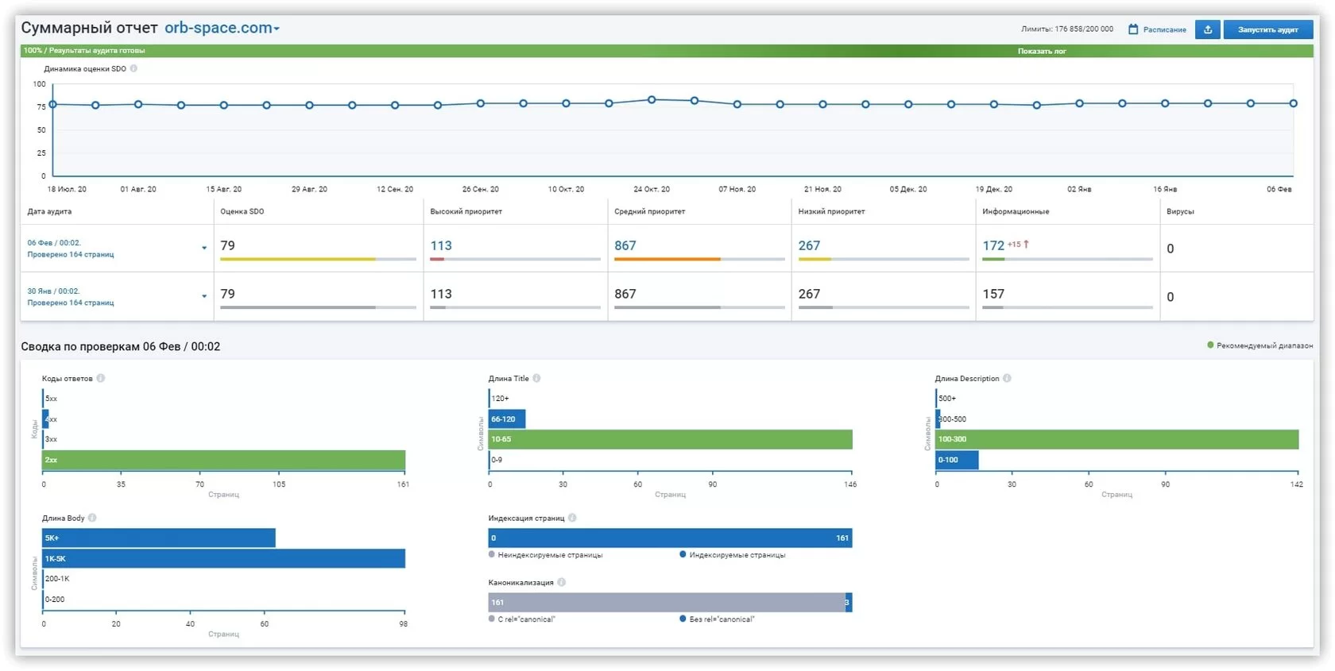This screenshot has width=1335, height=671.
Task: Click the red up arrow beside +15
Action: 1026,244
